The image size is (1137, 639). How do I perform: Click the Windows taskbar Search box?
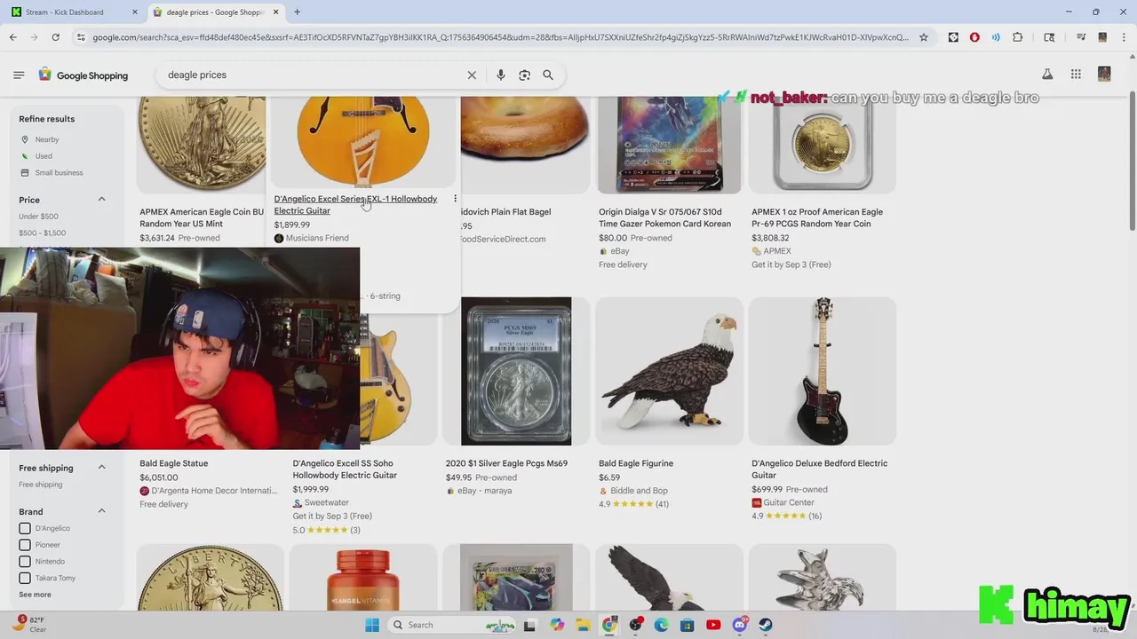point(453,625)
